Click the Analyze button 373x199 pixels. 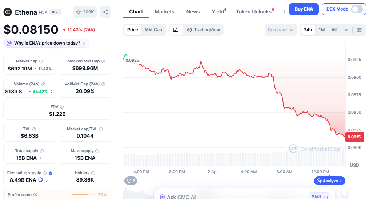coord(330,181)
